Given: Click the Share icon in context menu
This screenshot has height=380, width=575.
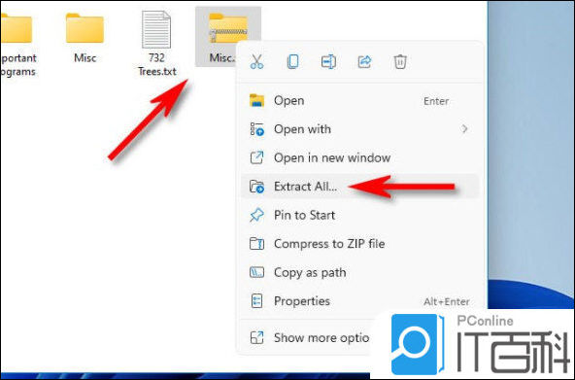Looking at the screenshot, I should tap(364, 61).
